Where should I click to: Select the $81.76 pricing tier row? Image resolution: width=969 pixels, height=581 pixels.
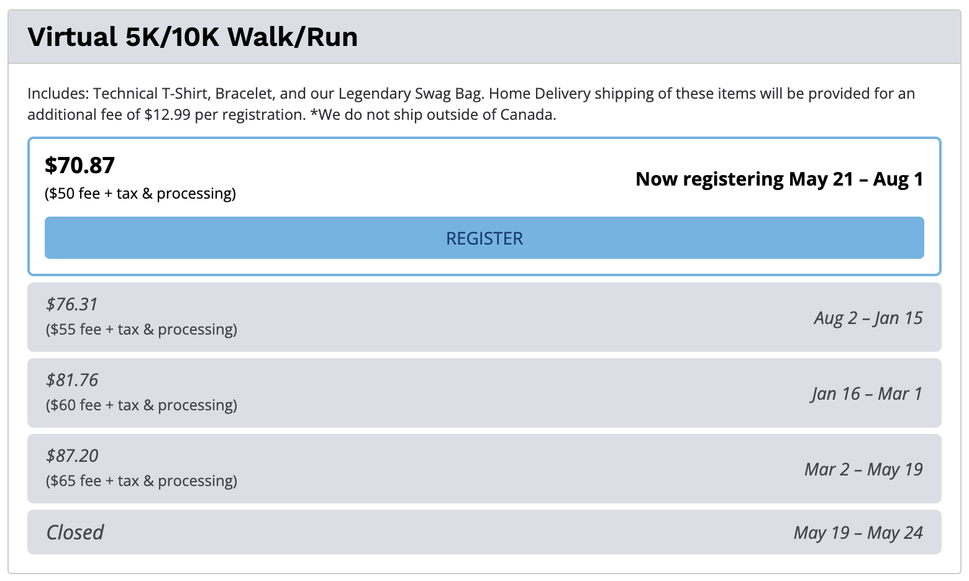point(484,393)
